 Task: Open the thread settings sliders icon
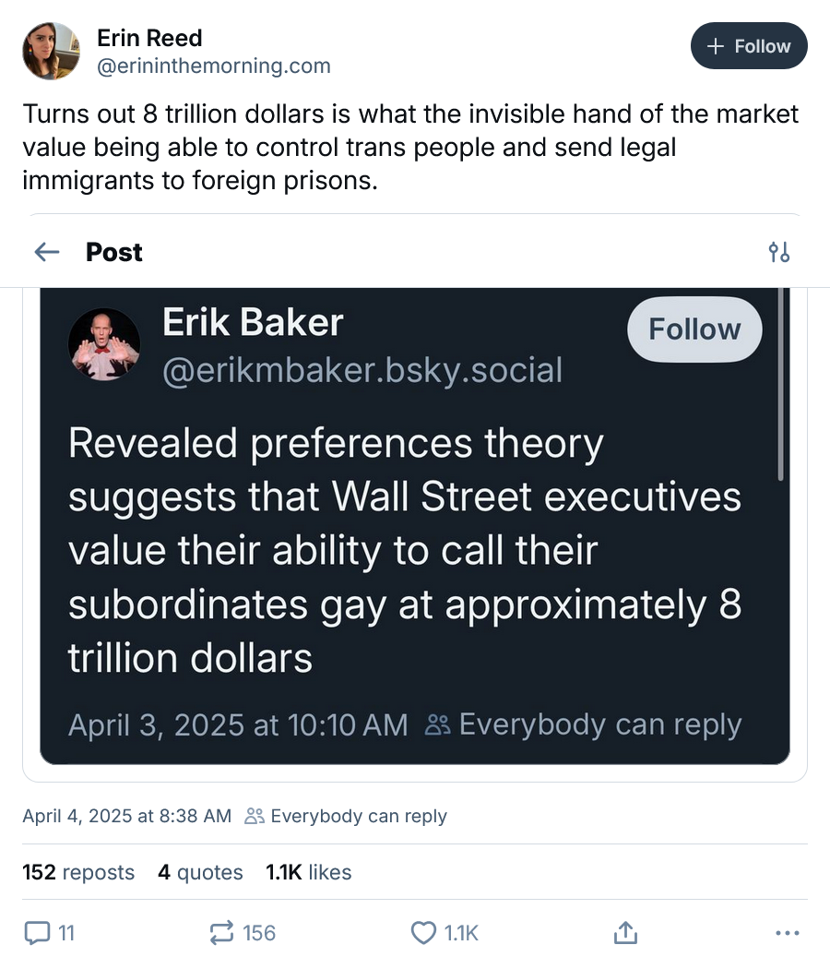[x=779, y=252]
